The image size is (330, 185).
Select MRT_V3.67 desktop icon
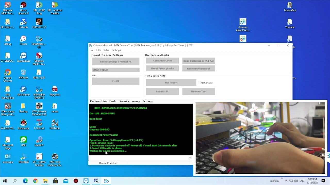[39, 74]
